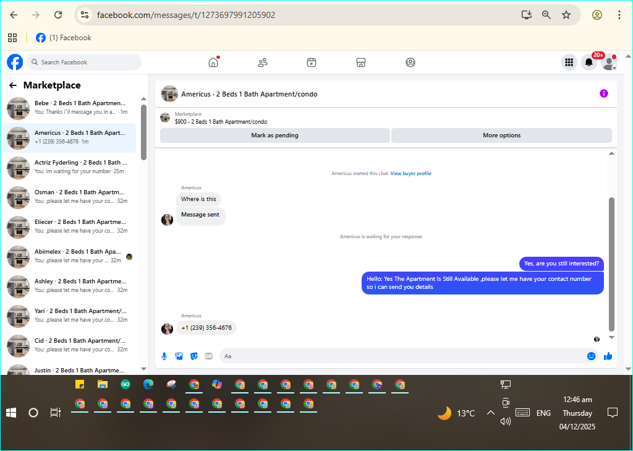Viewport: 633px width, 451px height.
Task: Open Microsoft Edge from the taskbar
Action: 148,384
